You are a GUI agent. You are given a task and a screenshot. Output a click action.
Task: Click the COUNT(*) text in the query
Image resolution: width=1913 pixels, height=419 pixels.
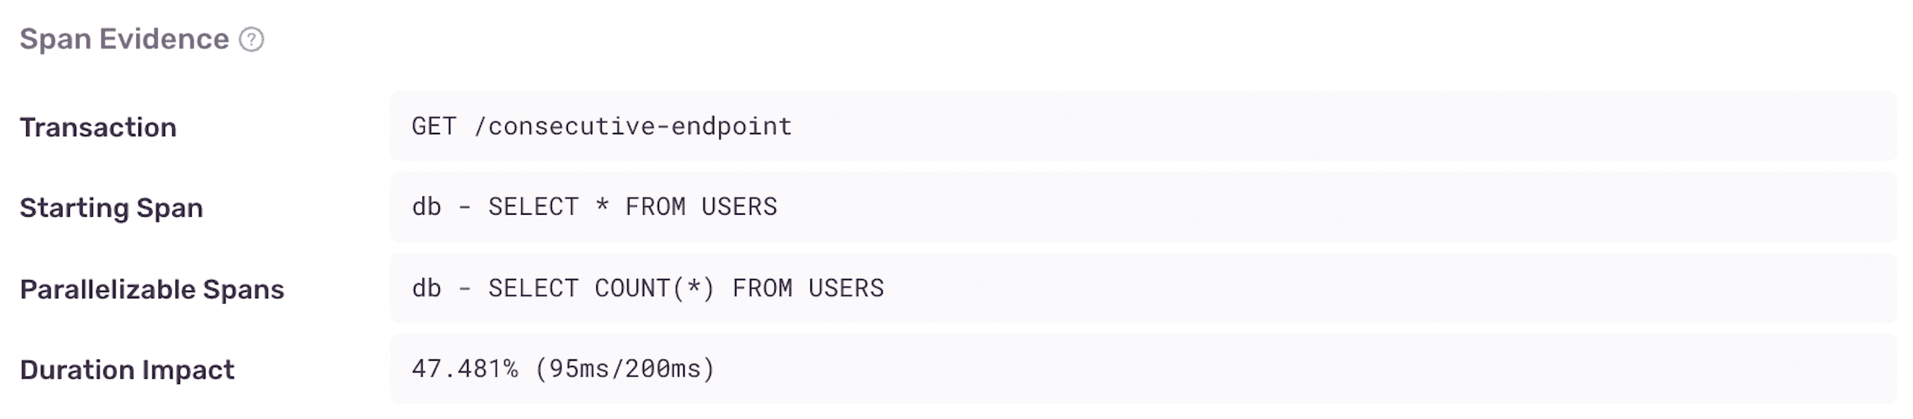pyautogui.click(x=654, y=288)
